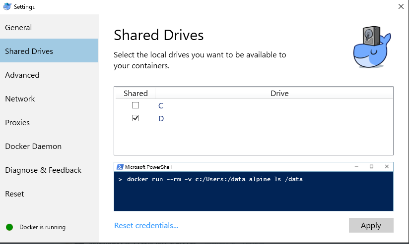Click the Docker whale icon in title bar
This screenshot has width=409, height=244.
click(x=6, y=7)
